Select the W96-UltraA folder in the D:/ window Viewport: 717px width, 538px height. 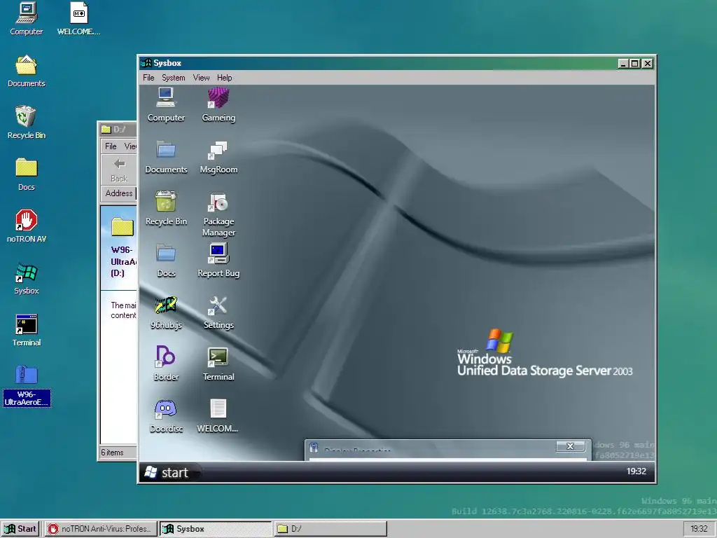tap(123, 246)
